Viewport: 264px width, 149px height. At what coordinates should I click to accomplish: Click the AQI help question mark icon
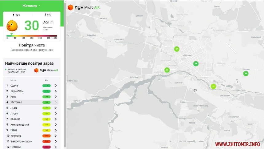coord(52,22)
